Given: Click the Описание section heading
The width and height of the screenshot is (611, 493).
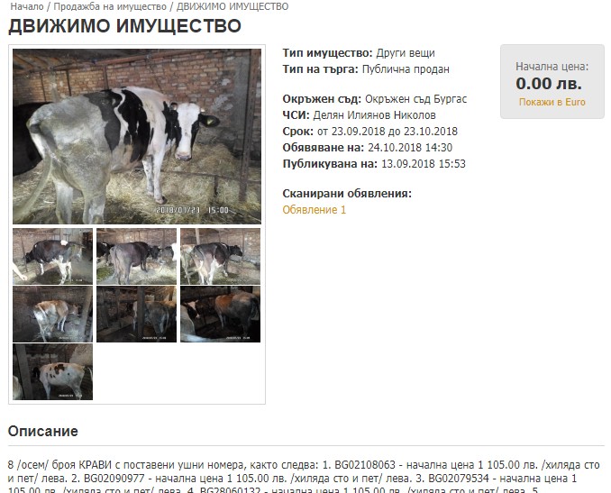Looking at the screenshot, I should point(43,431).
